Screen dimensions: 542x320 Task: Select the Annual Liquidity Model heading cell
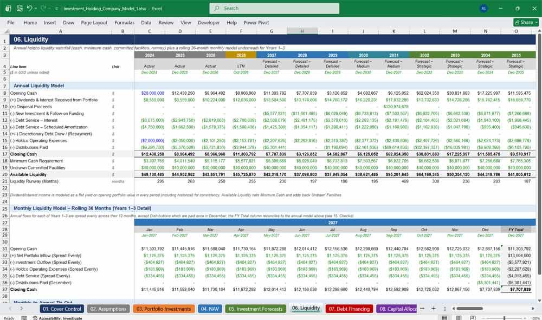coord(38,86)
